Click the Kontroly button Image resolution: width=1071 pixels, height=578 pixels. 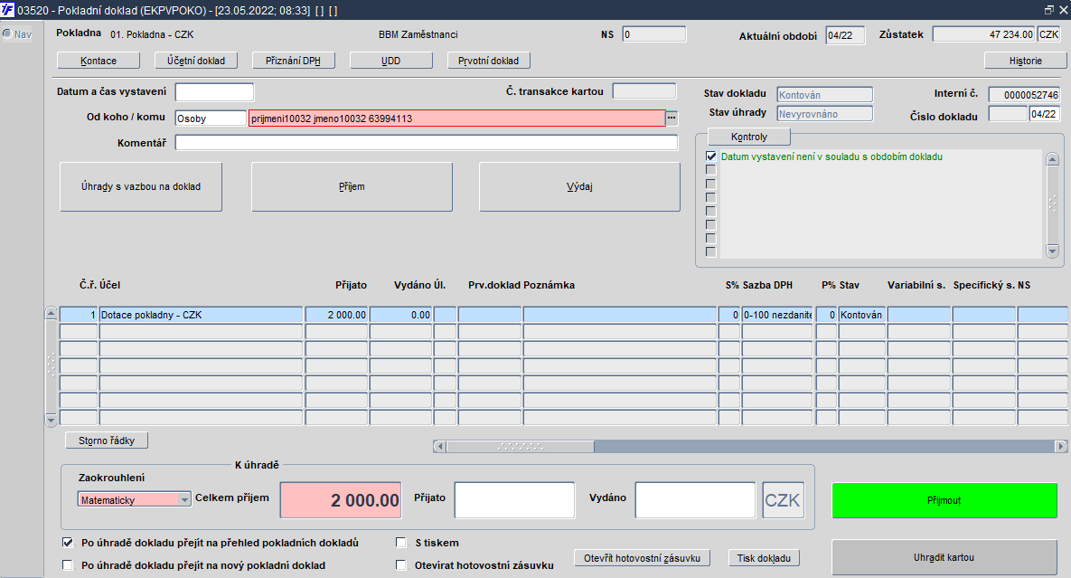click(749, 137)
